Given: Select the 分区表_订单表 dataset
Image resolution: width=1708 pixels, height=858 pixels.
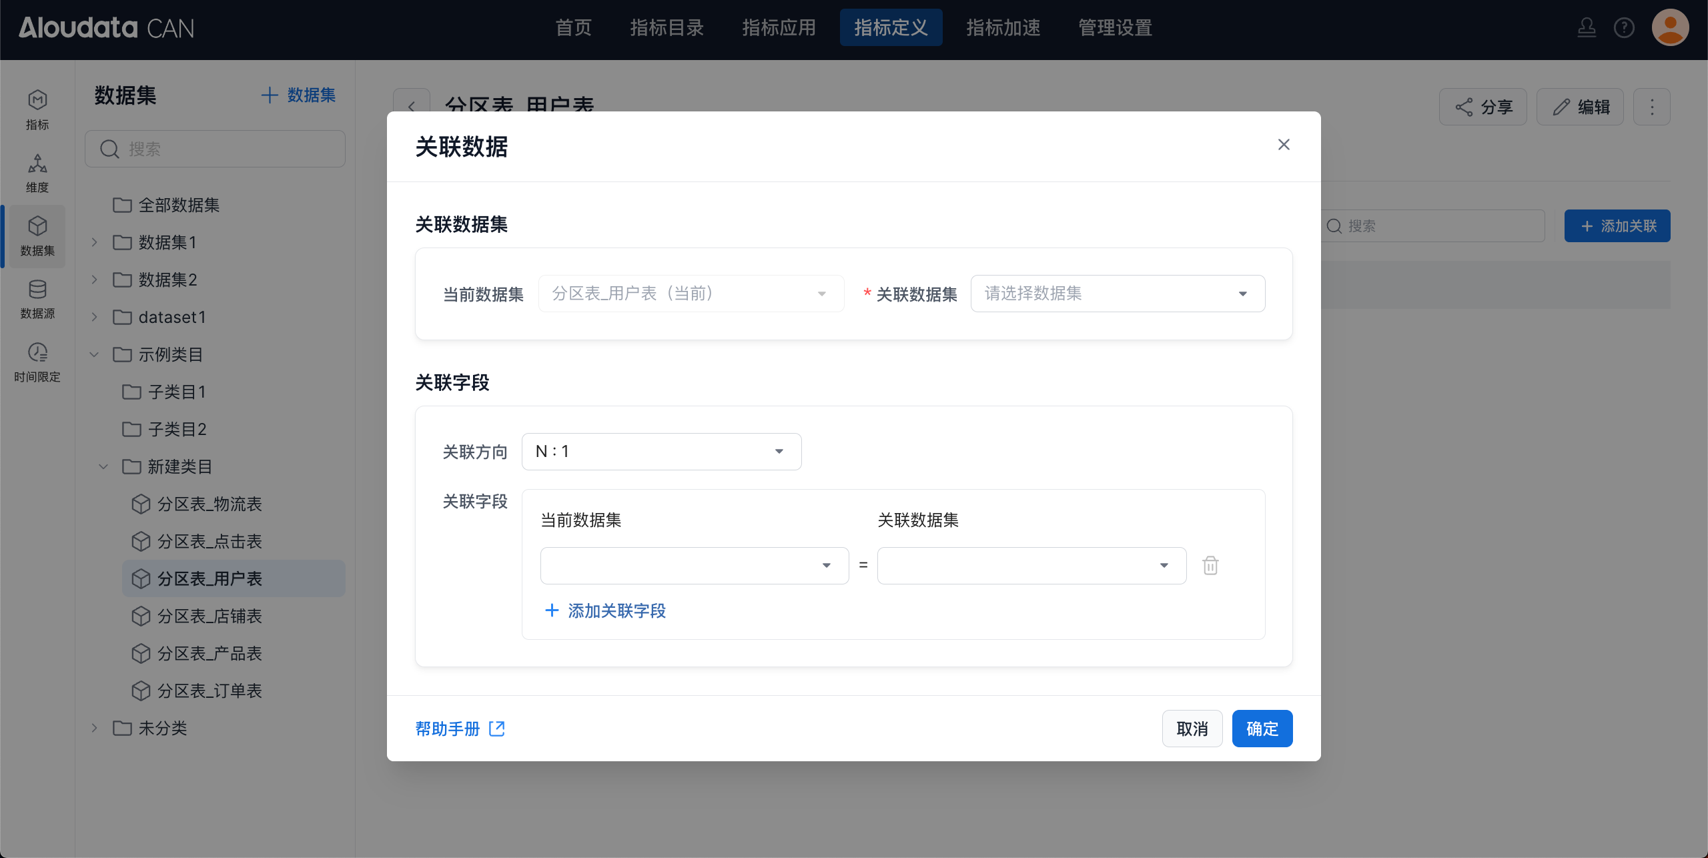Looking at the screenshot, I should point(234,691).
